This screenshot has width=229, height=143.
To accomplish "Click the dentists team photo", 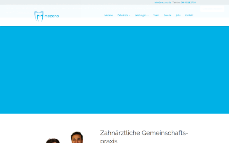I will click(x=64, y=137).
